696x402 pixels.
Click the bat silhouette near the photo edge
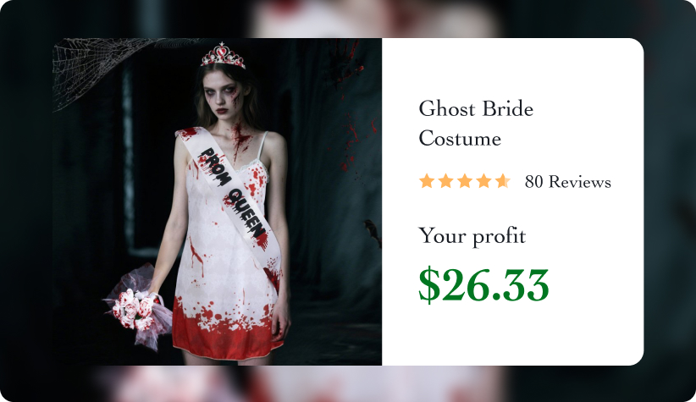373,232
